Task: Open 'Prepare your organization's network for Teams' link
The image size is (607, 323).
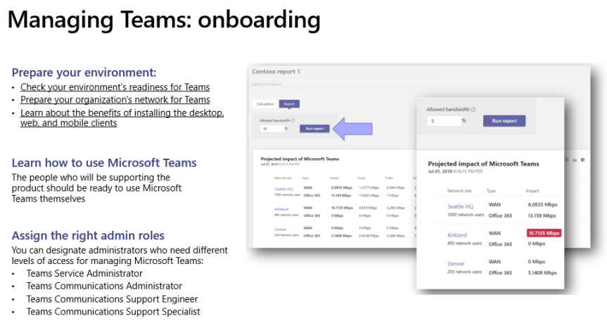Action: 115,100
